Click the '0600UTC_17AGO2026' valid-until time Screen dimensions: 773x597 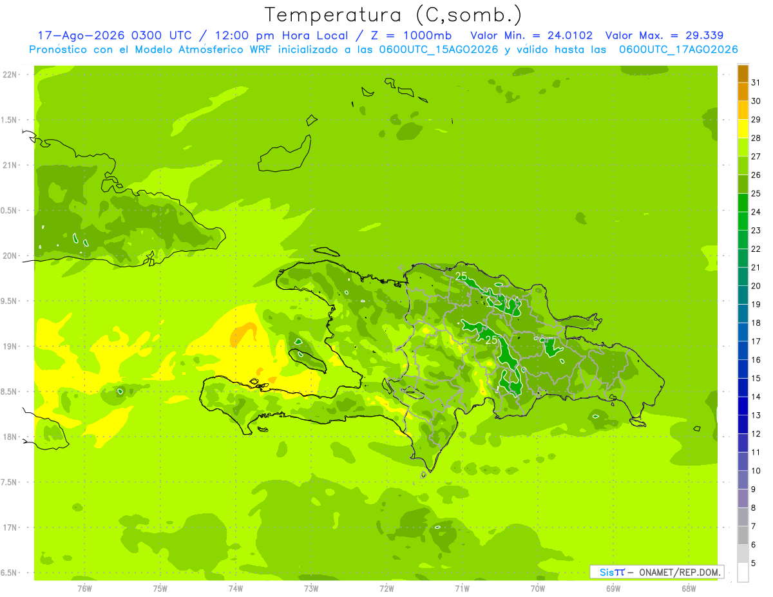(x=678, y=50)
